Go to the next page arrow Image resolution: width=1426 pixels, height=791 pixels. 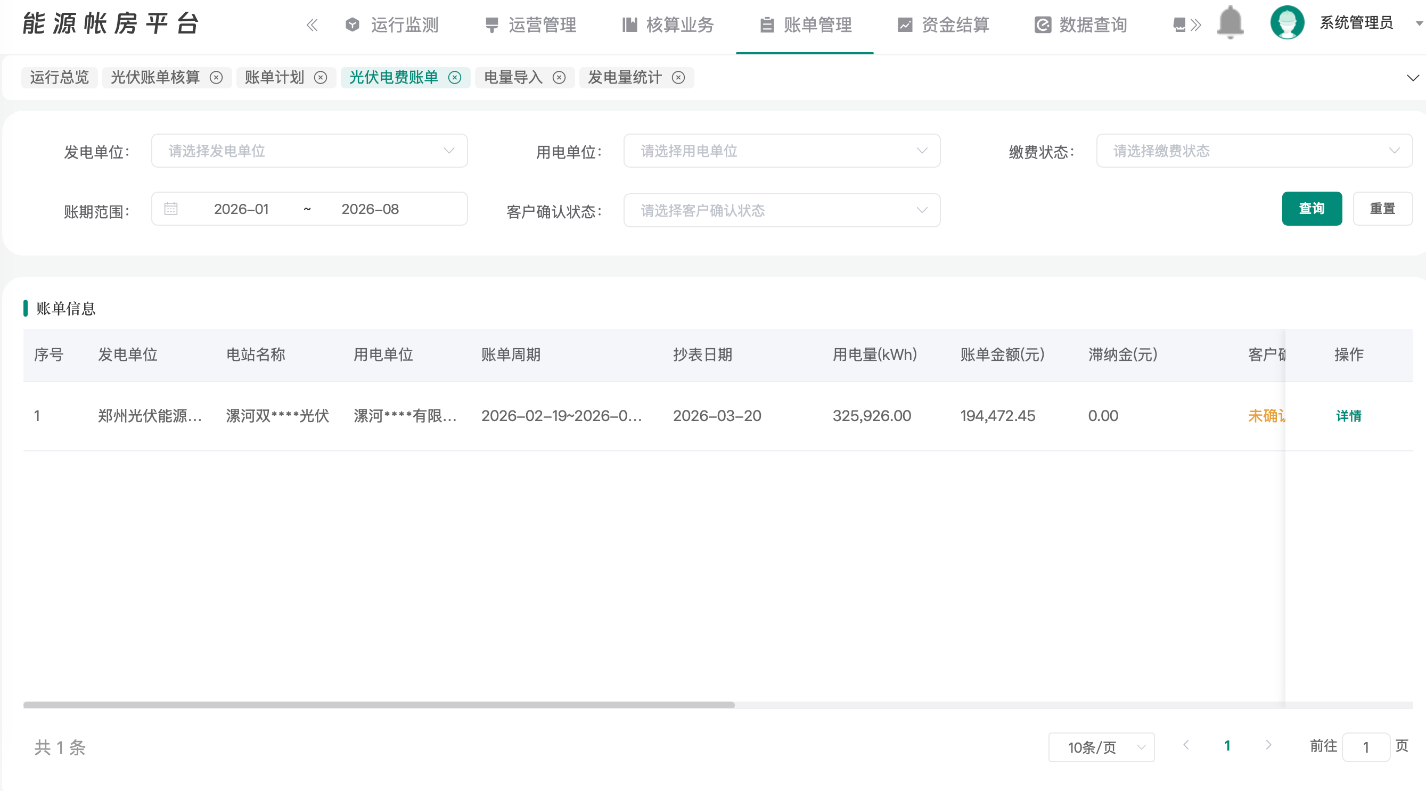point(1268,745)
